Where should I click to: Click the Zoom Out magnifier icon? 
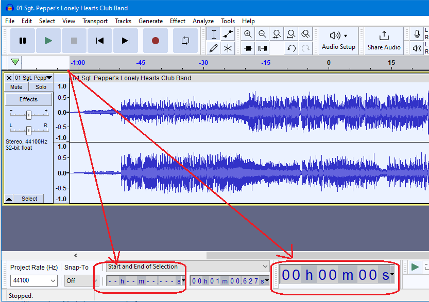(262, 34)
